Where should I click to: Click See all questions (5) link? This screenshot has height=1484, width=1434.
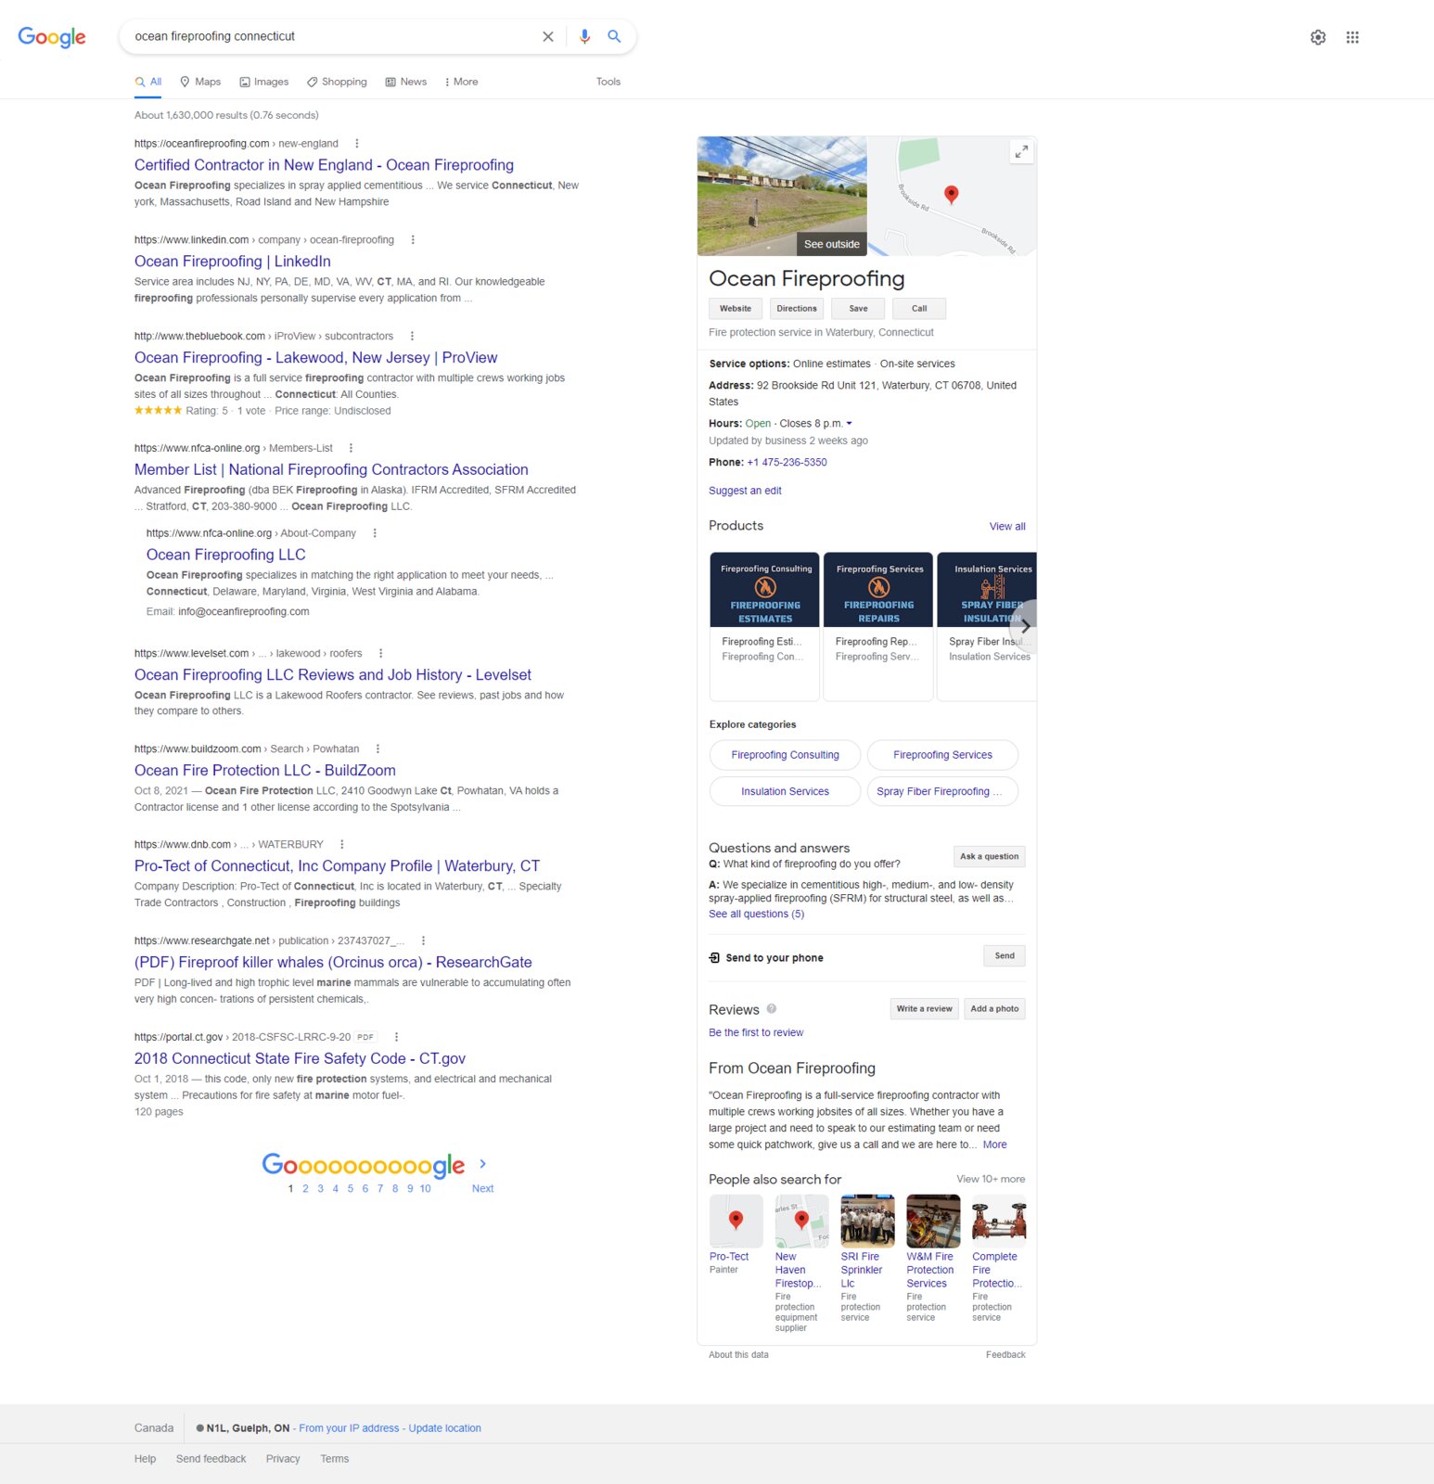(x=756, y=914)
